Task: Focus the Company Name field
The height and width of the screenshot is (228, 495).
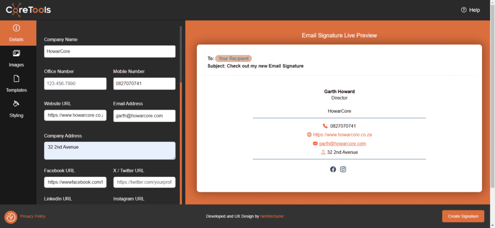Action: click(110, 51)
